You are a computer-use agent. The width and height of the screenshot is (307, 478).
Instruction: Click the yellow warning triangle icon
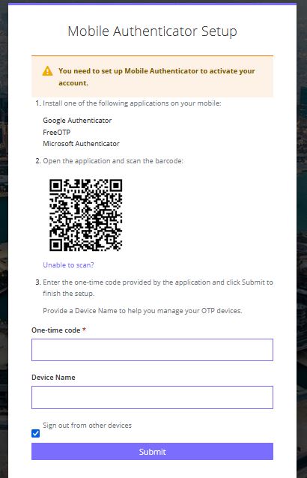47,71
